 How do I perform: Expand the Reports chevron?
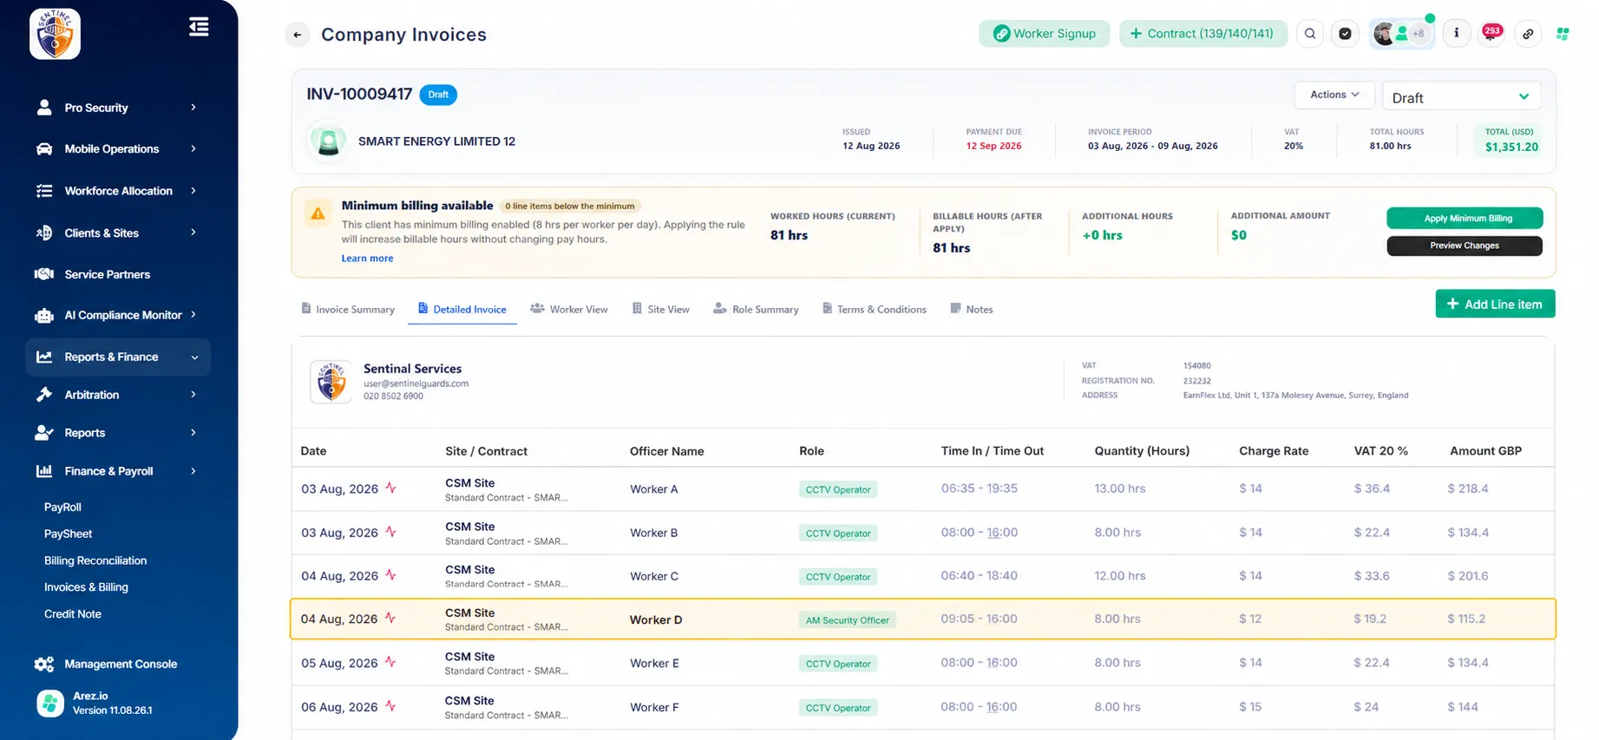point(193,433)
